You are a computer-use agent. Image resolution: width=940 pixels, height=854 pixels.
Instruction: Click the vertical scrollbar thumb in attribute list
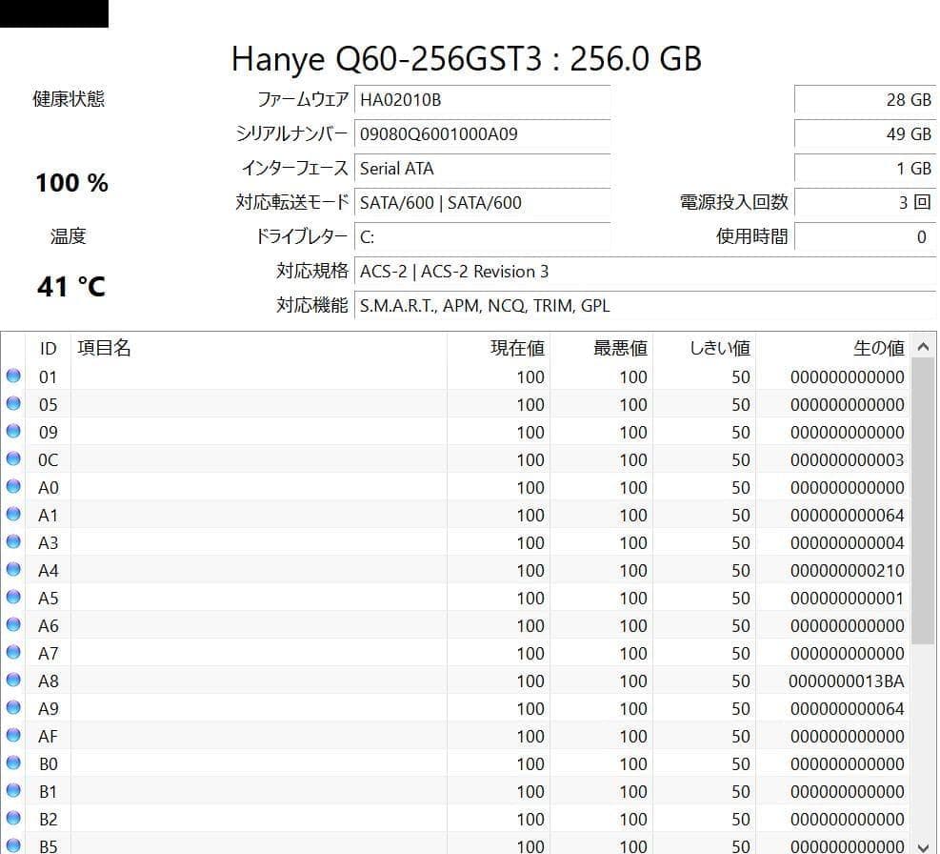pos(922,500)
